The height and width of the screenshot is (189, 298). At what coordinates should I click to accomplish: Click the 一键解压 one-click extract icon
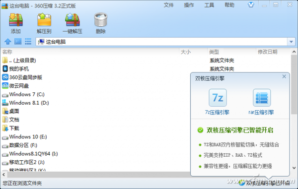(73, 20)
